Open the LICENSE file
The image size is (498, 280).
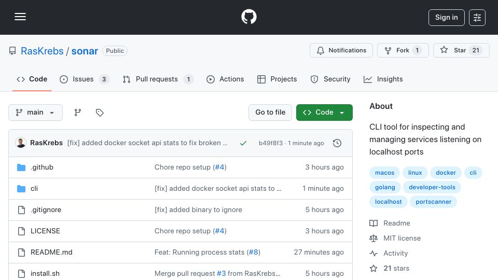coord(45,231)
